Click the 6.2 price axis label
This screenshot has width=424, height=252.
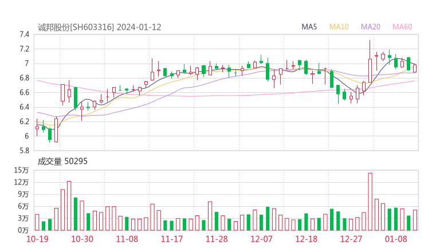point(24,121)
